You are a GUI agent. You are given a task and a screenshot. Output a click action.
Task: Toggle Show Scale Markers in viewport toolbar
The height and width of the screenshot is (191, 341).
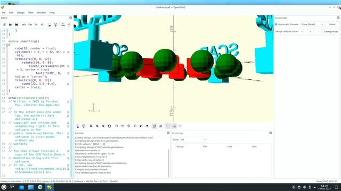[174, 126]
